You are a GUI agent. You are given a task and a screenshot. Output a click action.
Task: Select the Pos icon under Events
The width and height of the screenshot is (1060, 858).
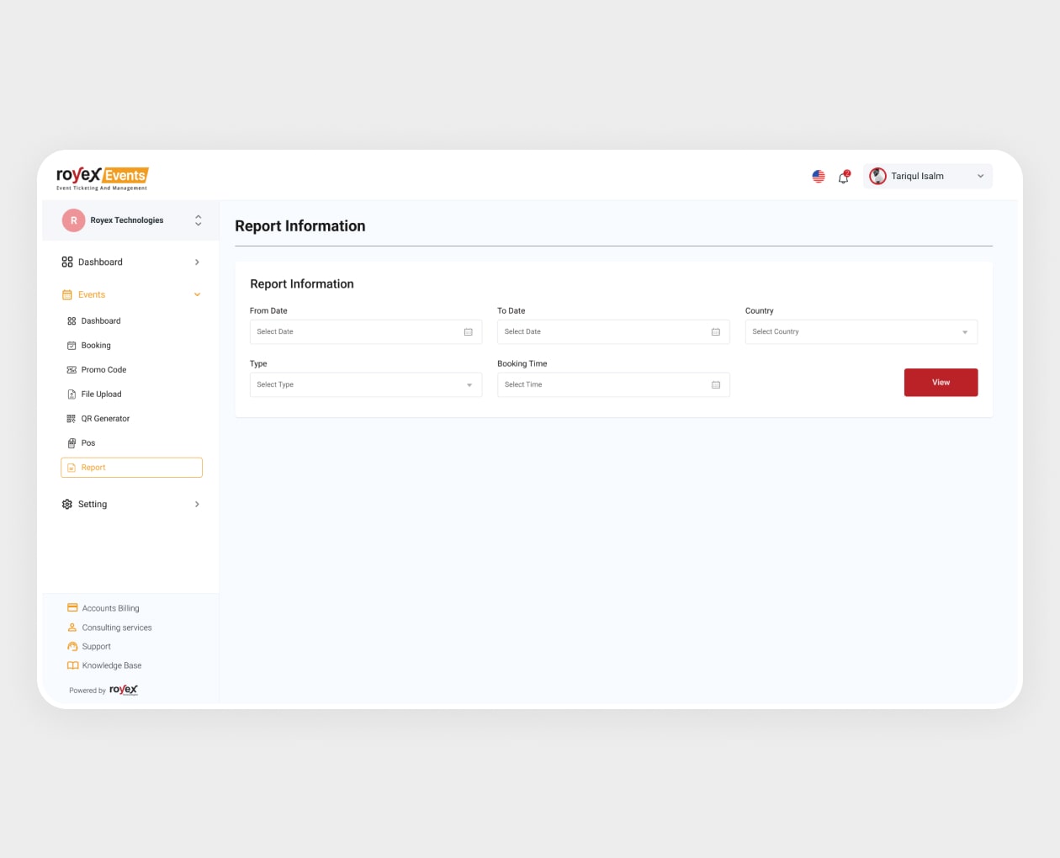(x=72, y=442)
